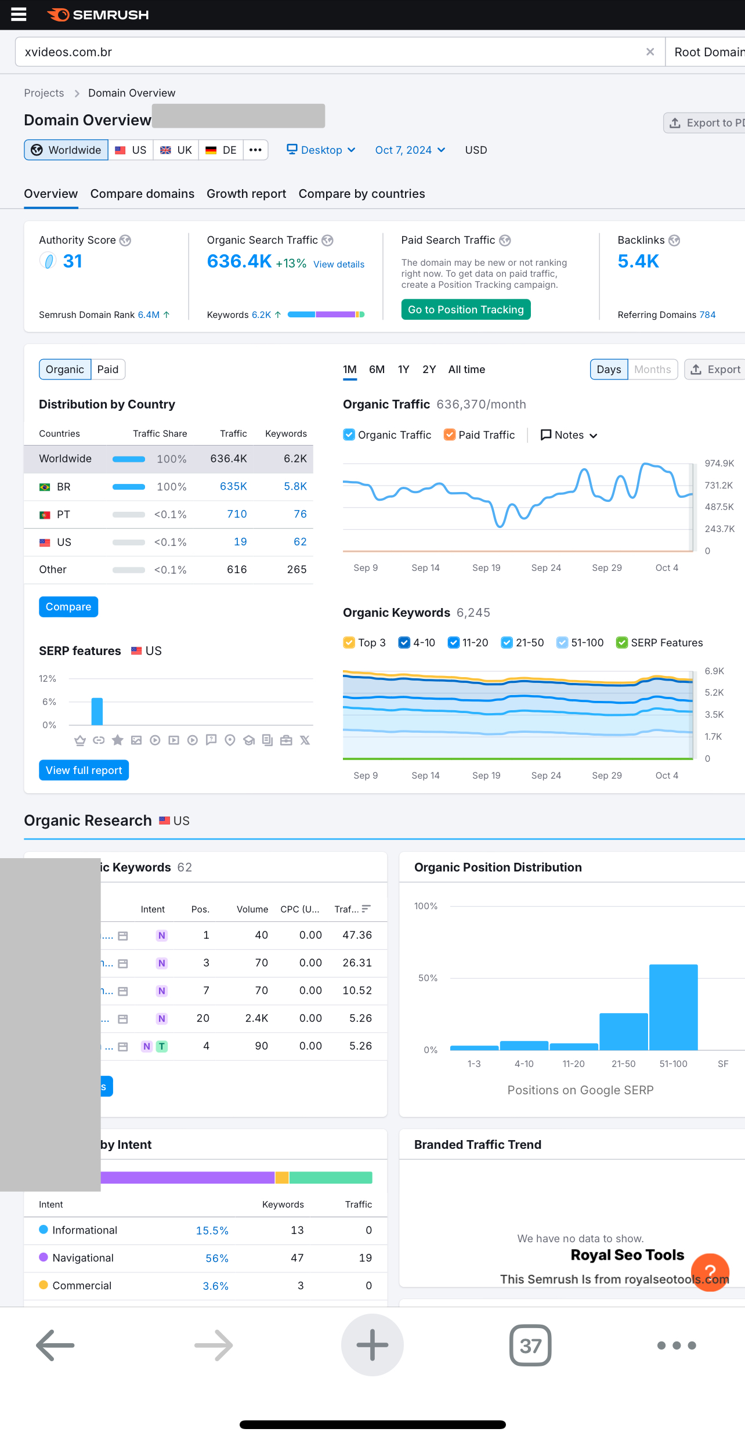Switch chart granularity to Days
745x1443 pixels.
pos(609,370)
